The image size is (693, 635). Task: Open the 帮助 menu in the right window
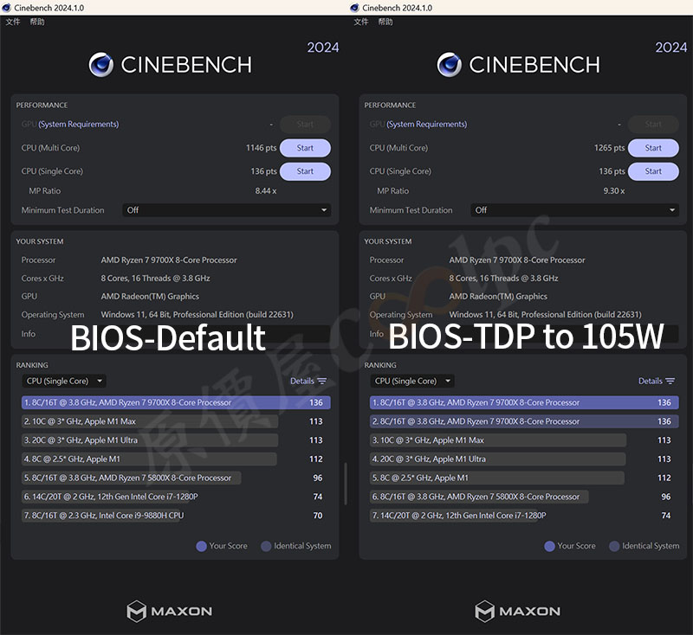click(x=385, y=22)
